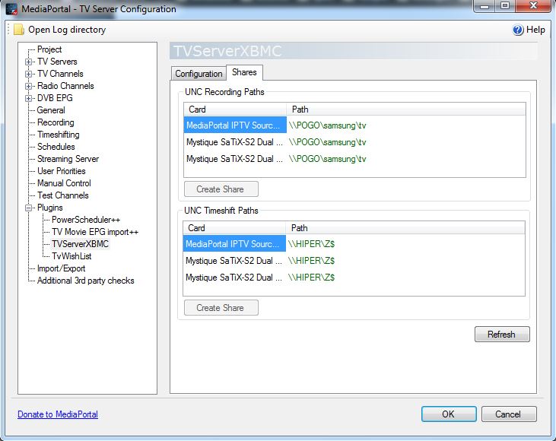Viewport: 556px width, 441px height.
Task: Click \\POGO\samsung\tv path in first recording row
Action: pyautogui.click(x=327, y=125)
